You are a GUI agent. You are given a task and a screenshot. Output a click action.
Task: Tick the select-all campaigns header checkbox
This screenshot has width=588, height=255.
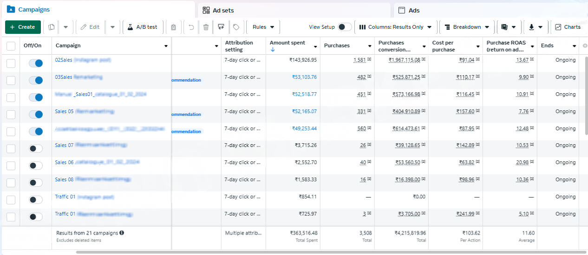11,46
